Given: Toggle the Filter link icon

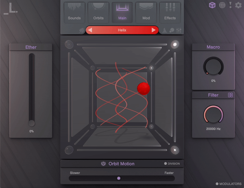Looking at the screenshot, I should (230, 95).
